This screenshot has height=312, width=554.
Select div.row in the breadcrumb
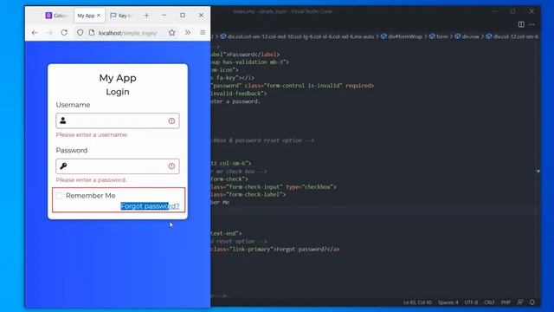click(x=467, y=36)
